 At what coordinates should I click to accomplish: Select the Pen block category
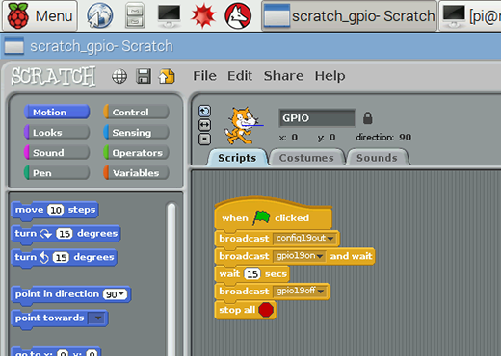point(57,172)
